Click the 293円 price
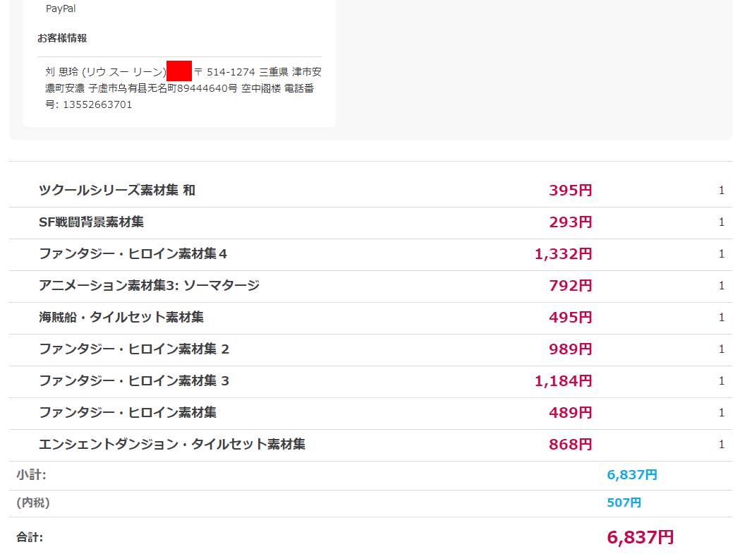 click(571, 222)
